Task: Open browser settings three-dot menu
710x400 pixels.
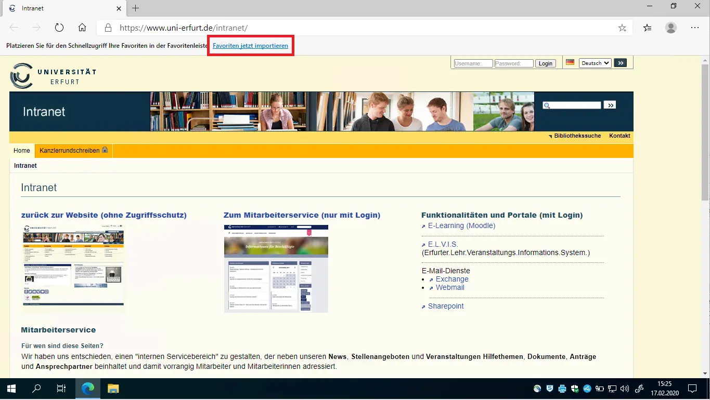Action: [695, 28]
